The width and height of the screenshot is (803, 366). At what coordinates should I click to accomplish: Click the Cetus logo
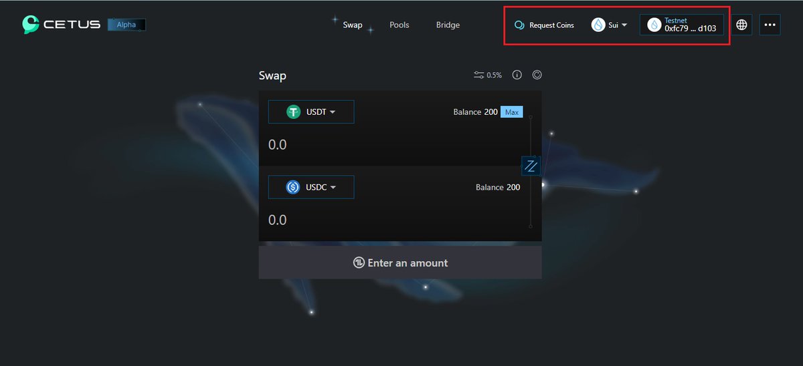[x=61, y=25]
